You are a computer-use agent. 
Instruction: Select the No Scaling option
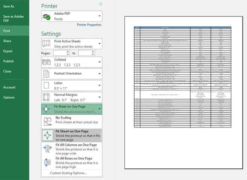click(72, 121)
